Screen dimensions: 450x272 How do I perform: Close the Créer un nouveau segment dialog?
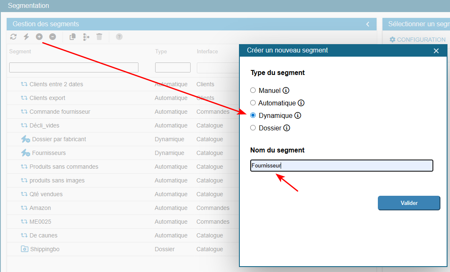(436, 51)
